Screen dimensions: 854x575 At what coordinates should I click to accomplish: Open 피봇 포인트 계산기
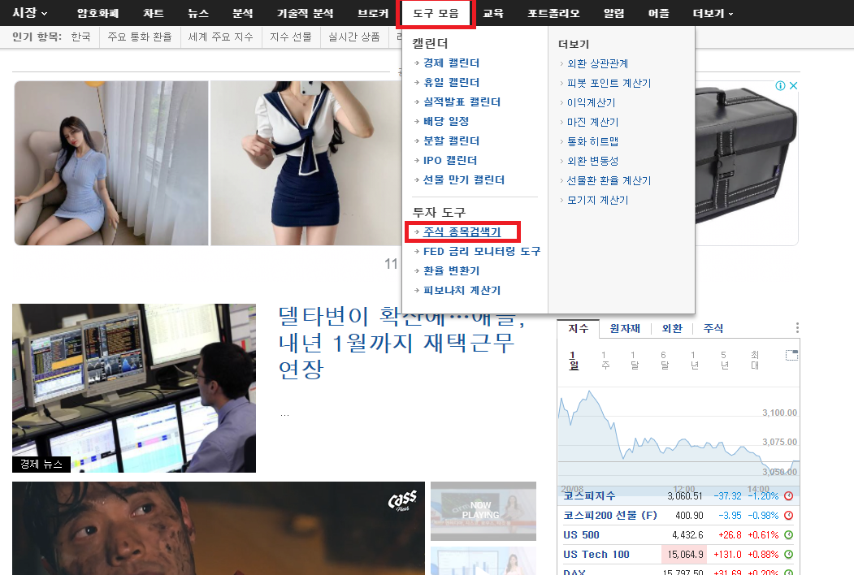click(609, 84)
